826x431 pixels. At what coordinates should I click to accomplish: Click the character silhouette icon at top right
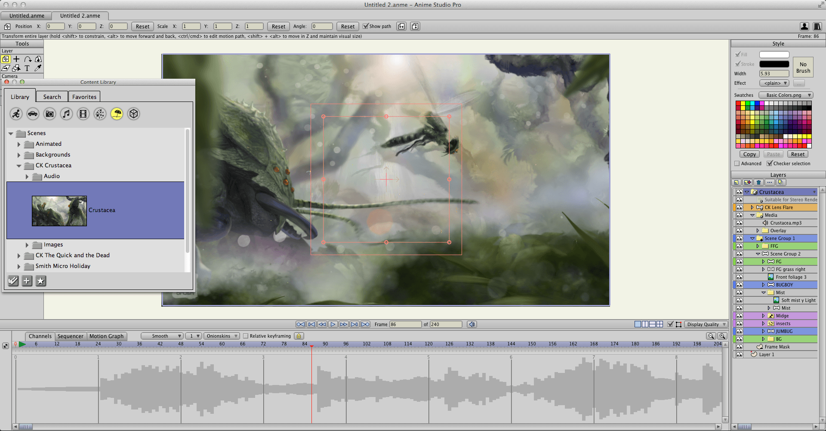tap(804, 26)
